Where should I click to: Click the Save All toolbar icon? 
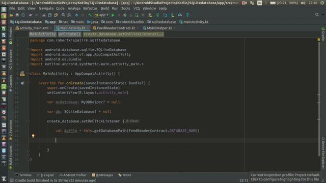click(x=17, y=15)
